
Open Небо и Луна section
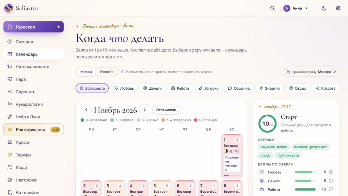pos(33,117)
